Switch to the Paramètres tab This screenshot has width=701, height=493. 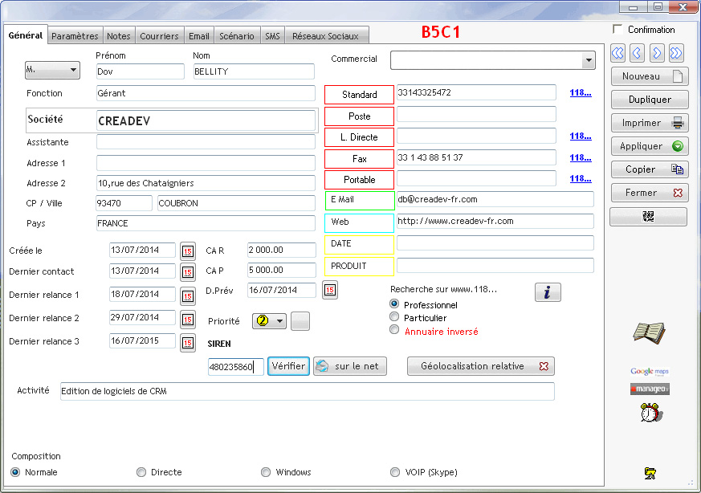tap(75, 36)
